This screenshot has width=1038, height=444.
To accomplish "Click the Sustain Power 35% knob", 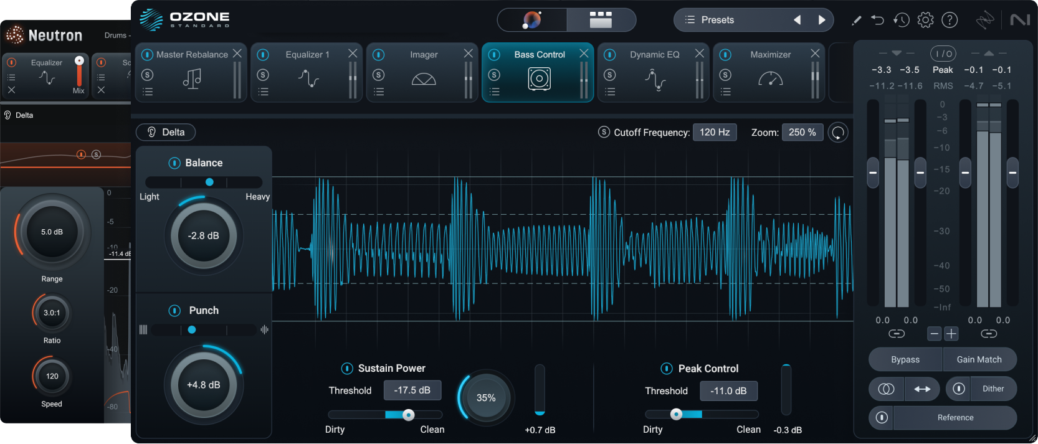I will click(x=486, y=398).
